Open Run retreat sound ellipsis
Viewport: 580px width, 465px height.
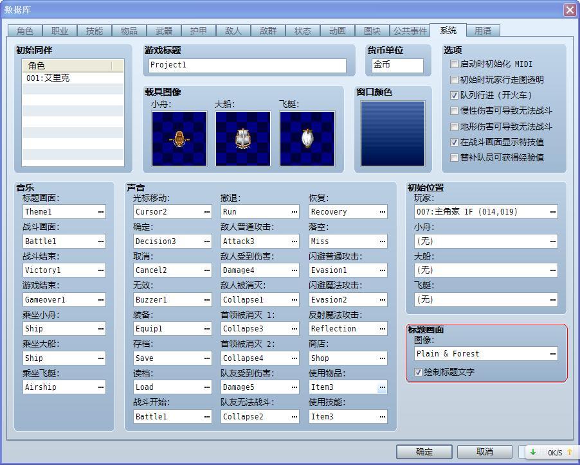click(294, 212)
